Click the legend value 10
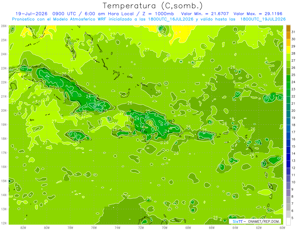Image resolution: width=300 pixels, height=231 pixels. point(293,182)
